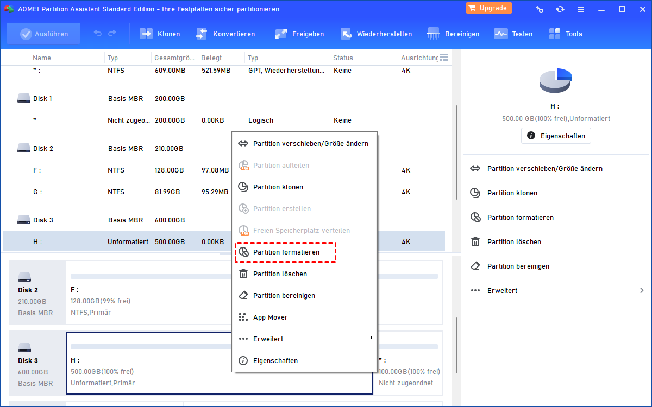The image size is (652, 407).
Task: Expand Erweitert submenu in context menu
Action: click(304, 339)
